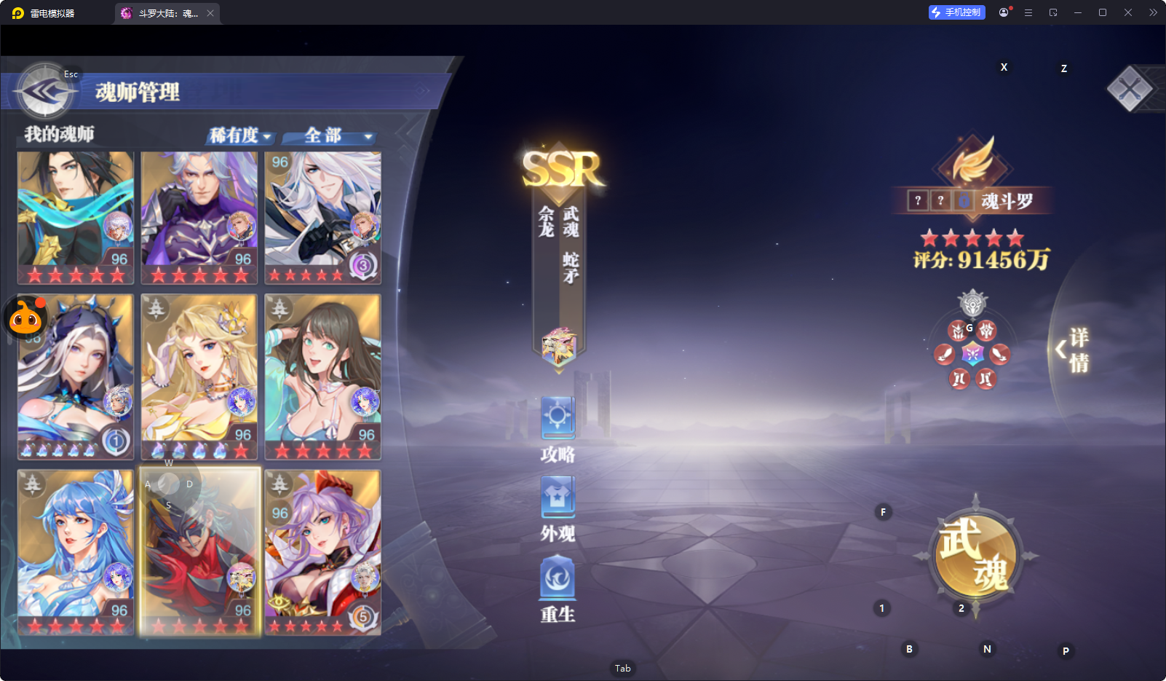
Task: Select the red blade slot left of the rainbow hexagon
Action: pyautogui.click(x=945, y=355)
